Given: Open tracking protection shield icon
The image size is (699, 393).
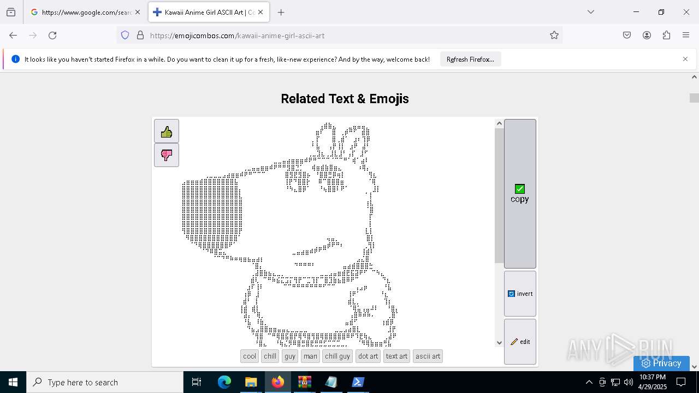Looking at the screenshot, I should point(125,35).
